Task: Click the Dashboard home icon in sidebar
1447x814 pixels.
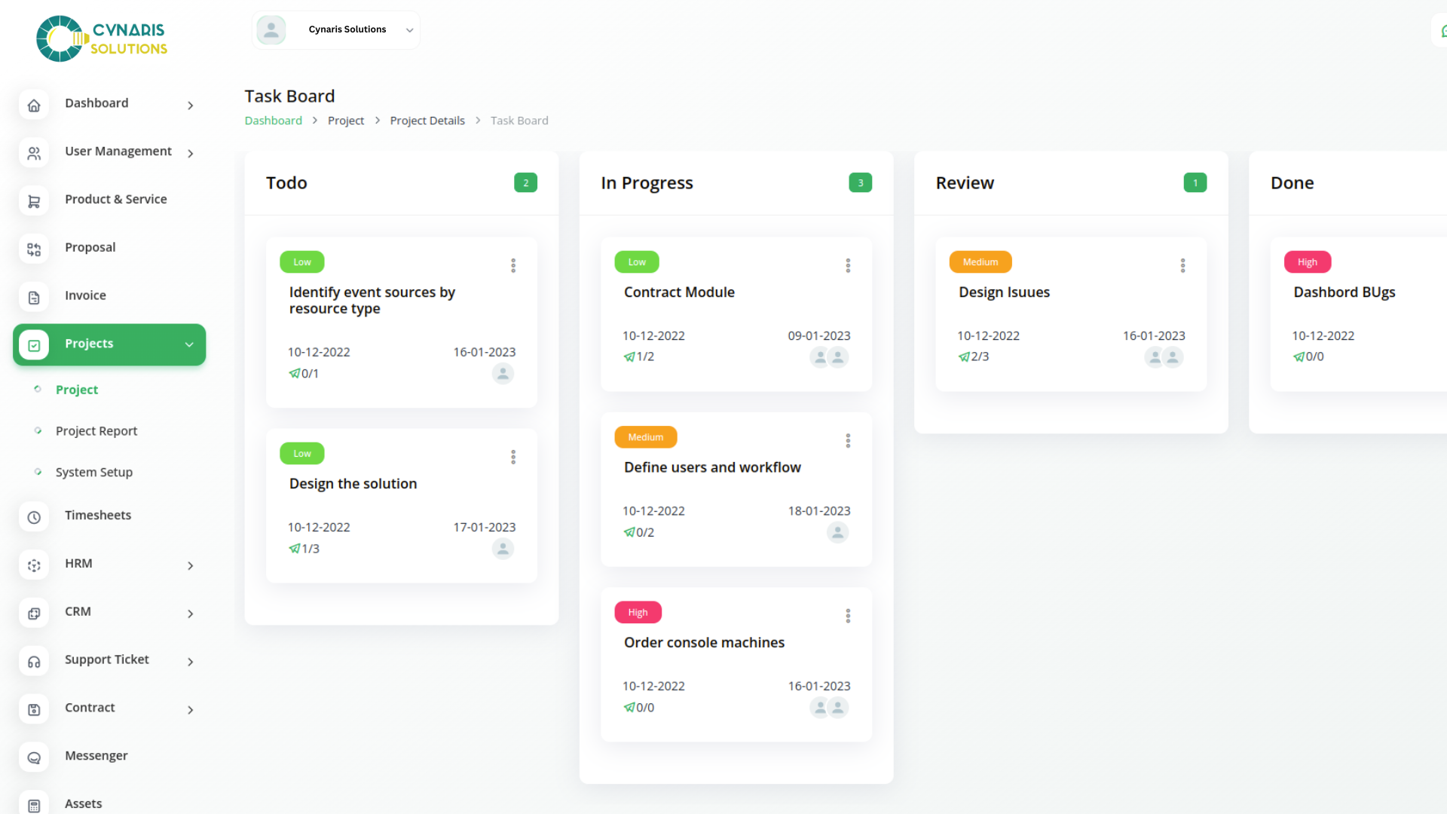Action: point(34,106)
